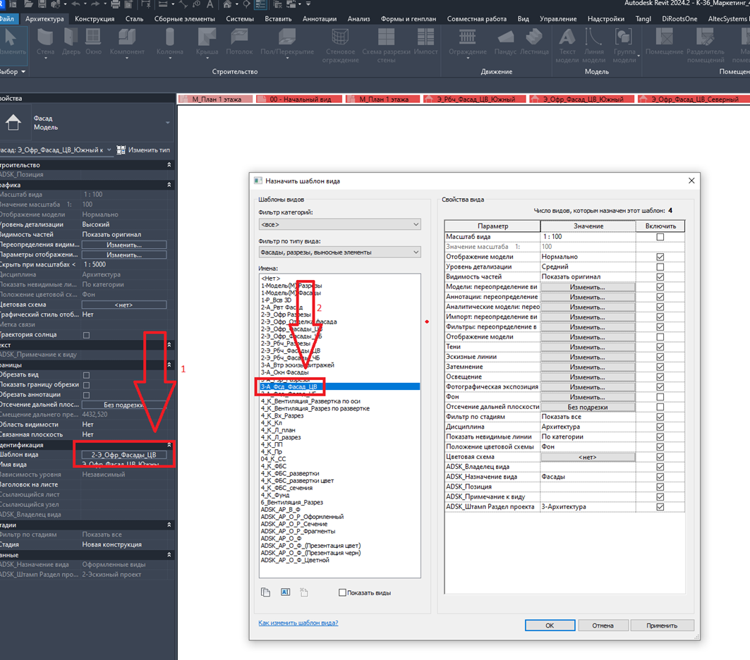The image size is (750, 660).
Task: Click Изменить for Фильтры переопределение row
Action: (x=588, y=327)
